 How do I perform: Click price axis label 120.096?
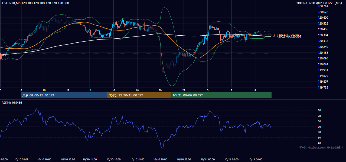[323, 58]
